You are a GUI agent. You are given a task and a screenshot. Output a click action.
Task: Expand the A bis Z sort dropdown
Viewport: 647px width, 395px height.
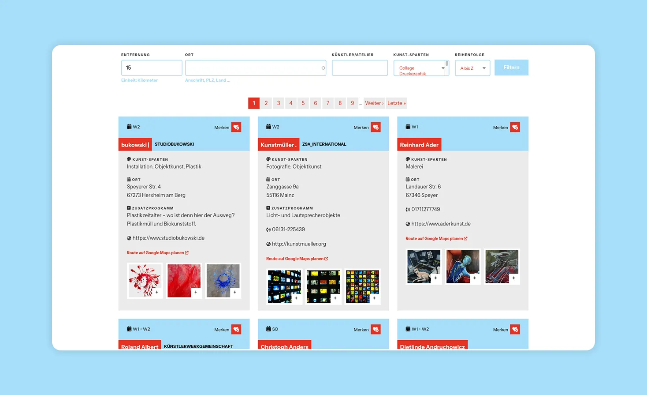[x=472, y=68]
